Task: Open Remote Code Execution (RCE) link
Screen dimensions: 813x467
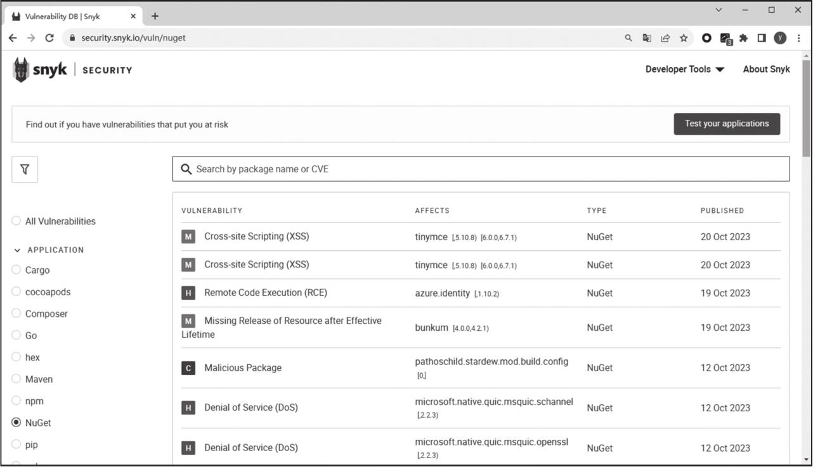Action: click(265, 293)
